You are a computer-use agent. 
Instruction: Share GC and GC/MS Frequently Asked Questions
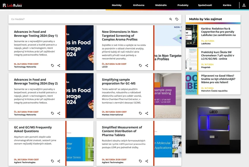click(x=59, y=161)
